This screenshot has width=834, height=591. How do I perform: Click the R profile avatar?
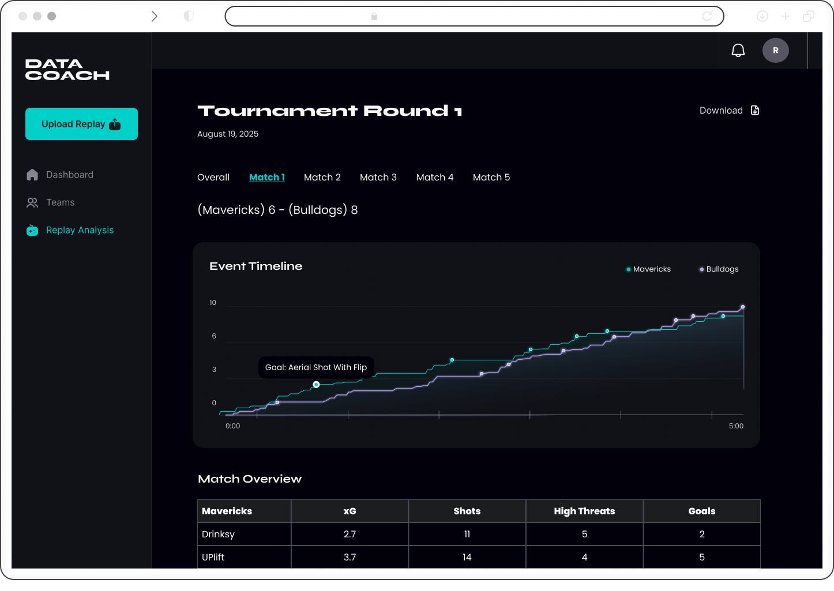(x=776, y=50)
